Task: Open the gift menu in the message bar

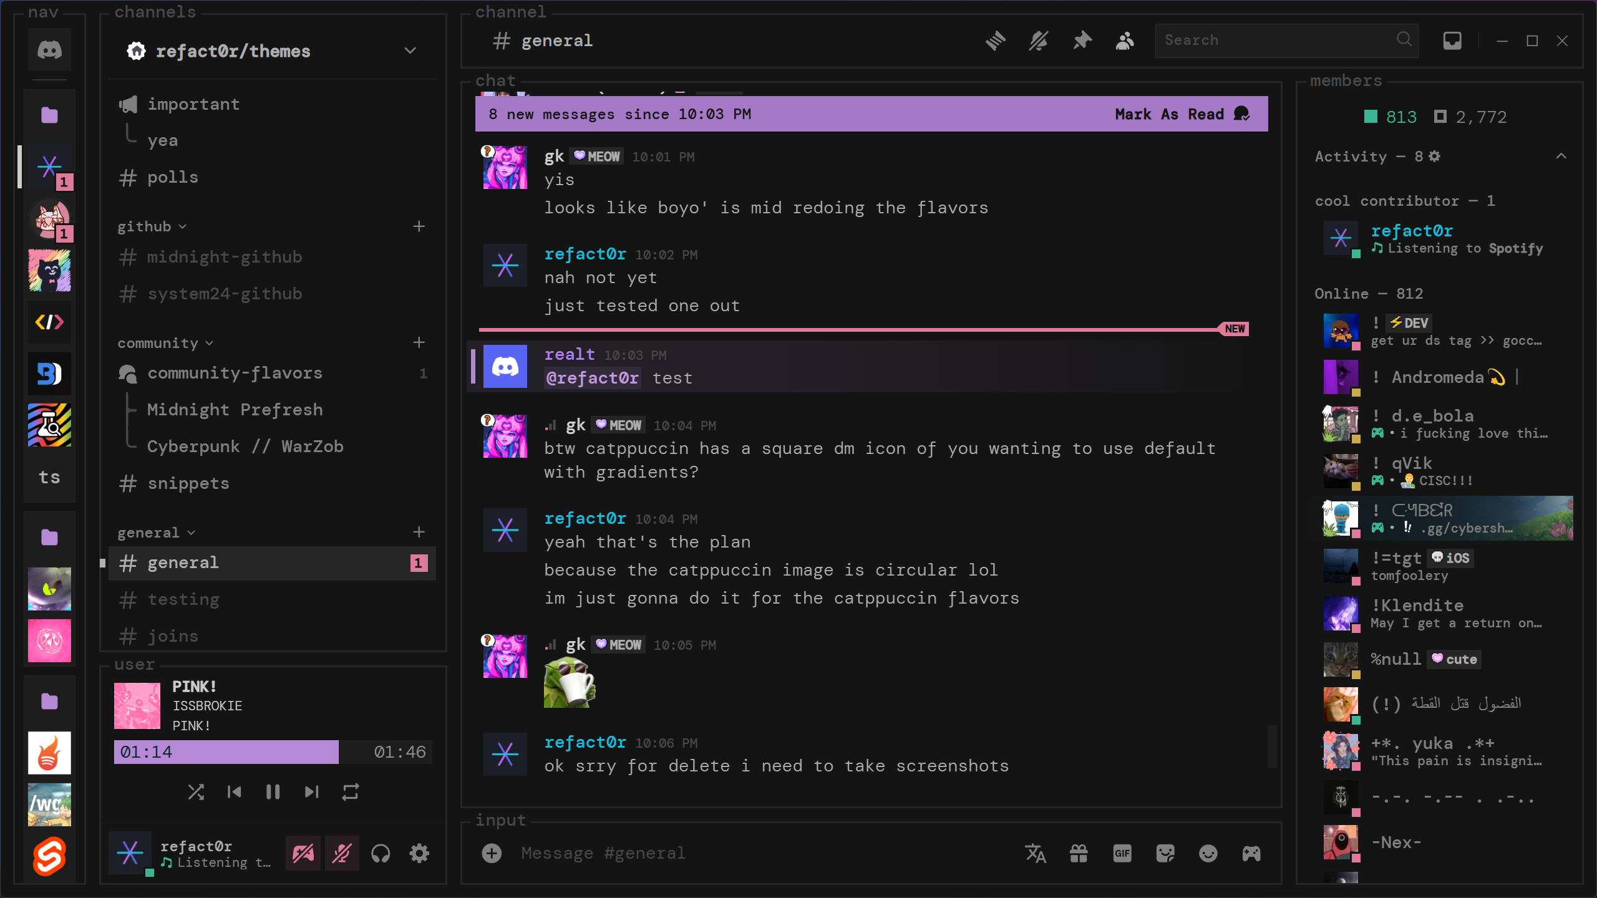Action: [x=1079, y=853]
